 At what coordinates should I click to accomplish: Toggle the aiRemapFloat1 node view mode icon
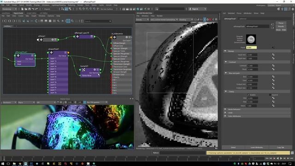pos(32,55)
